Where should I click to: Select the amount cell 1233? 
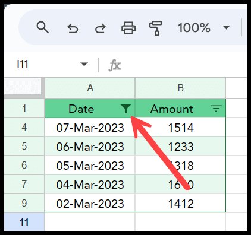pyautogui.click(x=180, y=146)
